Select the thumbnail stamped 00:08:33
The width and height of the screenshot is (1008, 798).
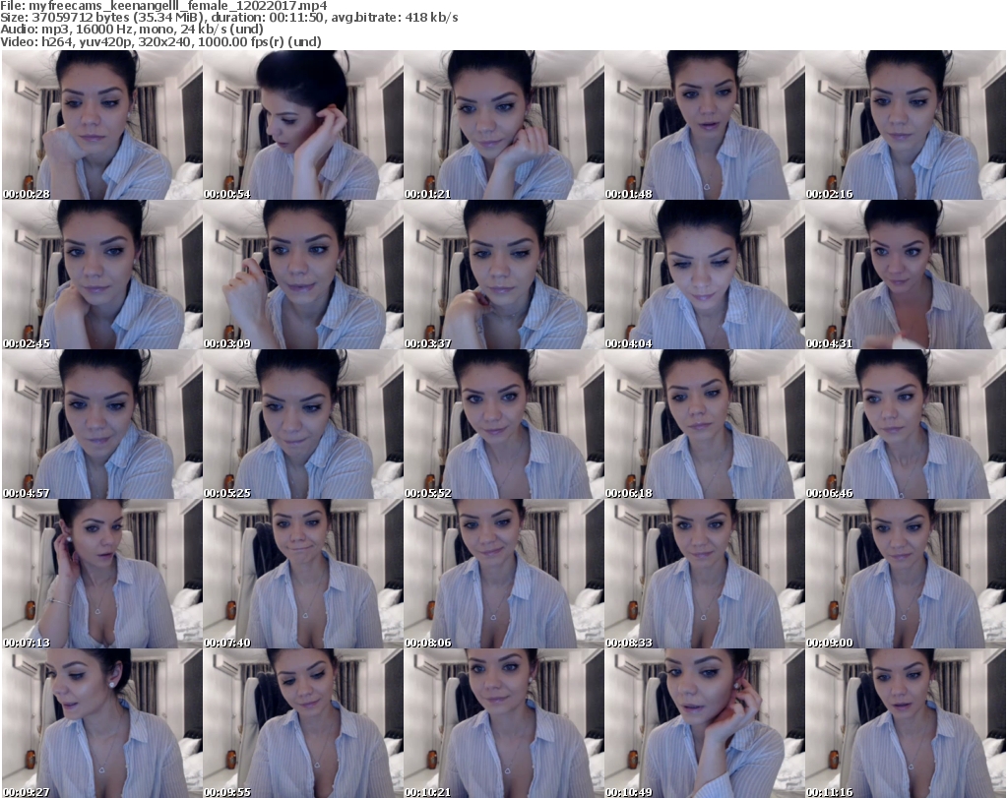pyautogui.click(x=704, y=575)
